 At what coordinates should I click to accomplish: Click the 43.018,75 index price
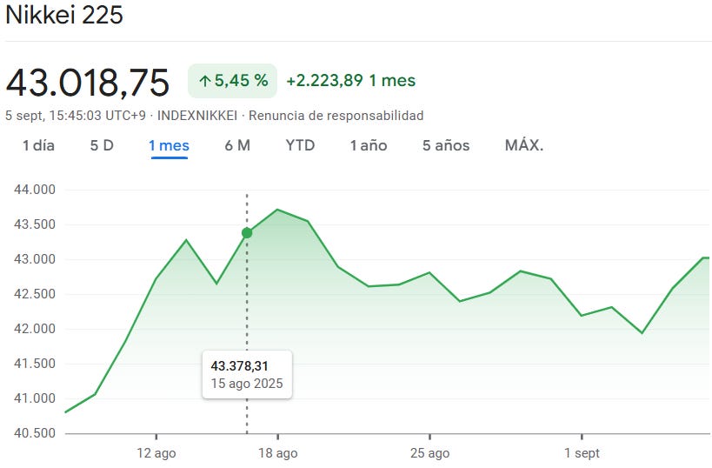87,83
